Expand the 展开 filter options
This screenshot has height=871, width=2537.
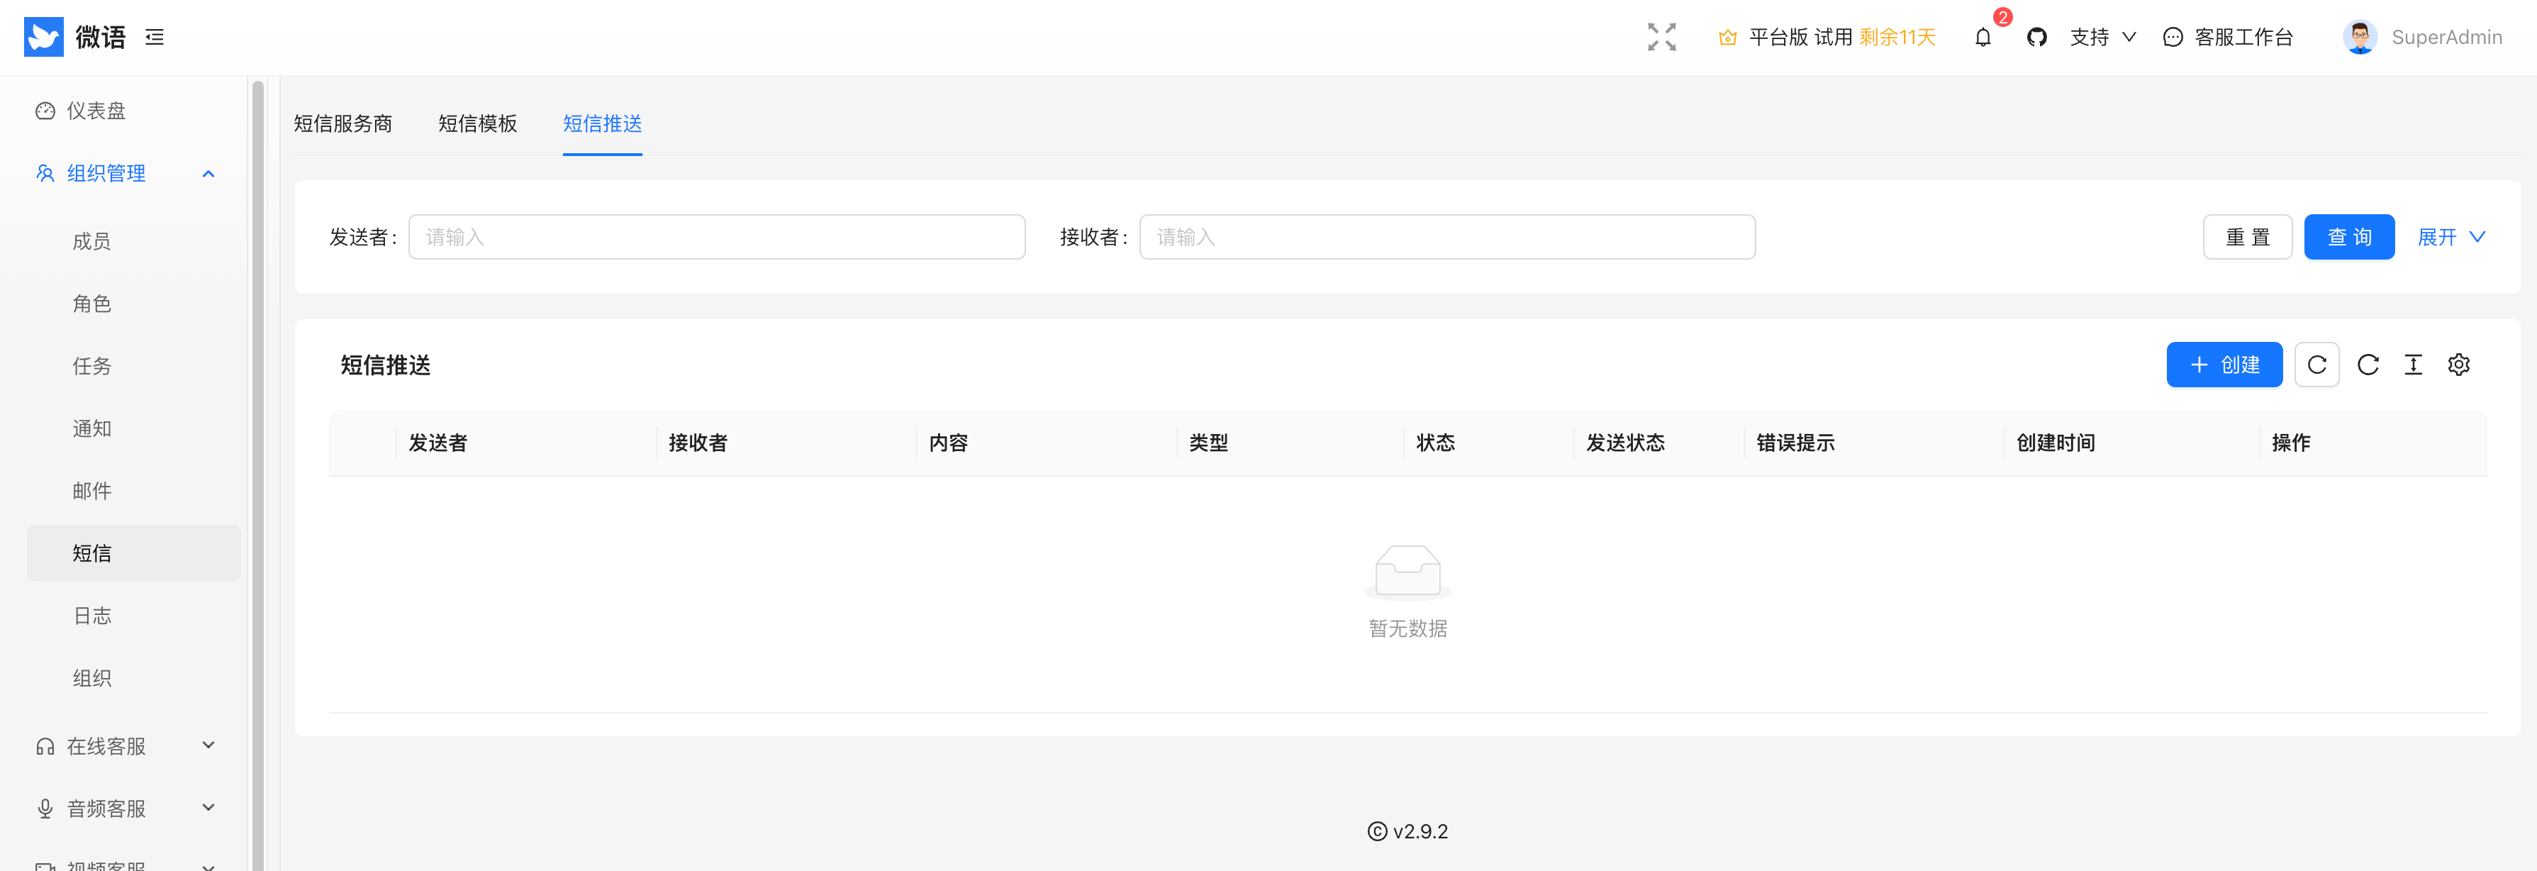click(x=2451, y=238)
